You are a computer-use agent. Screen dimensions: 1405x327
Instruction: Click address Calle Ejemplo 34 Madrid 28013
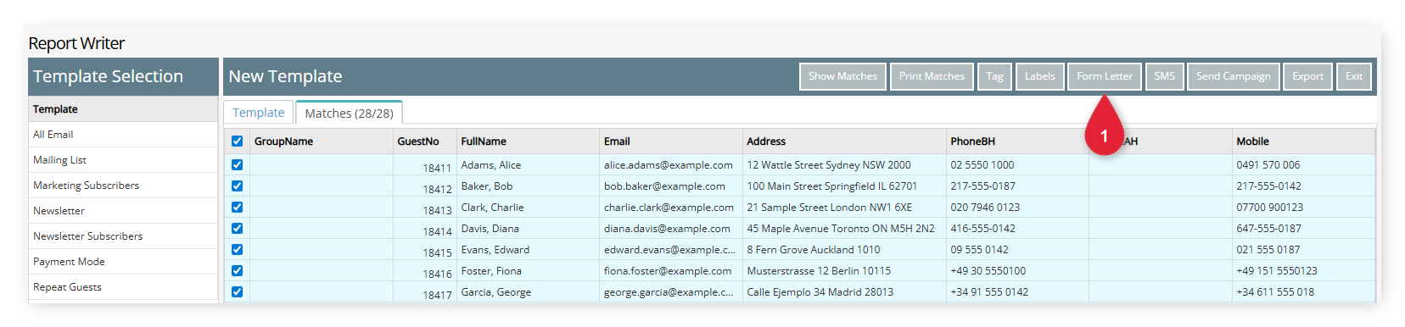click(x=820, y=292)
